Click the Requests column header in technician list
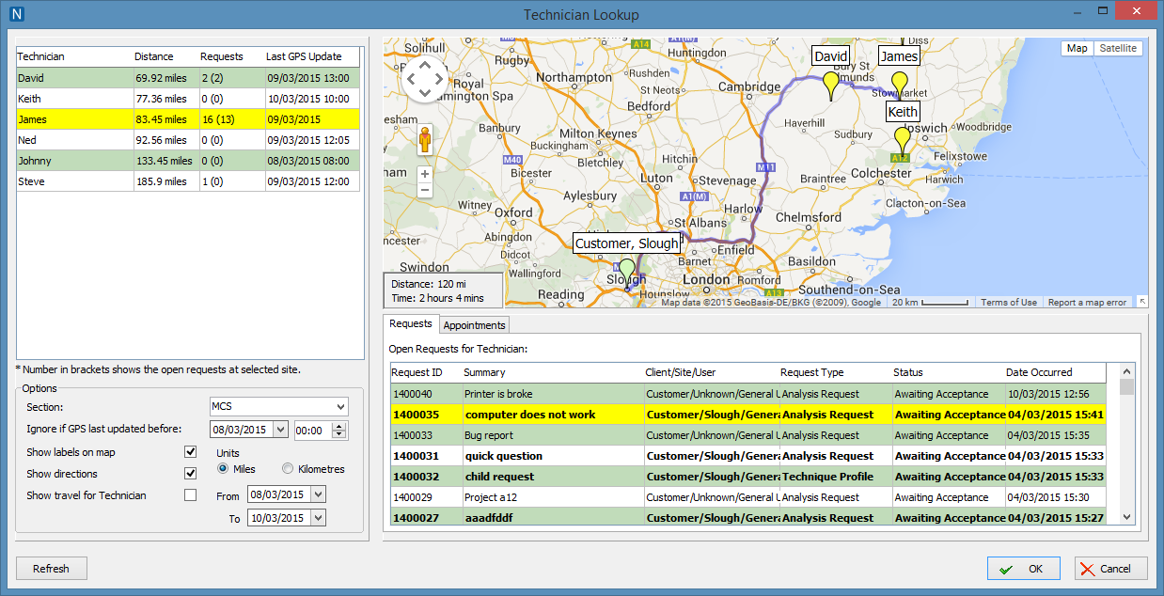Viewport: 1164px width, 596px height. point(231,56)
